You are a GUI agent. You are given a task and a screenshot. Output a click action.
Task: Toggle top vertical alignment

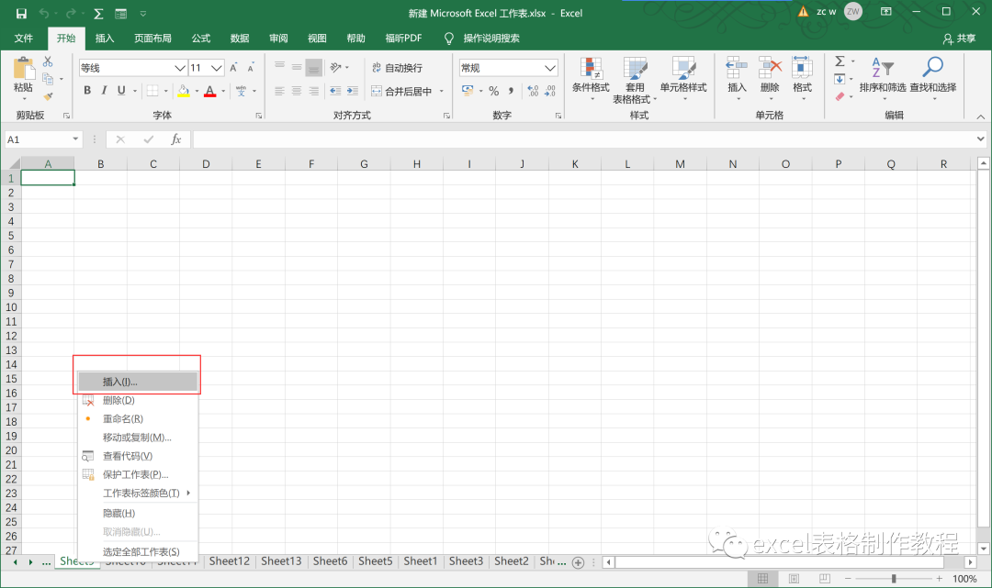pos(279,67)
